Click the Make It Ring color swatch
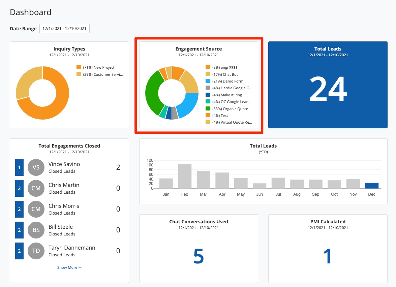The width and height of the screenshot is (396, 287). pyautogui.click(x=208, y=95)
